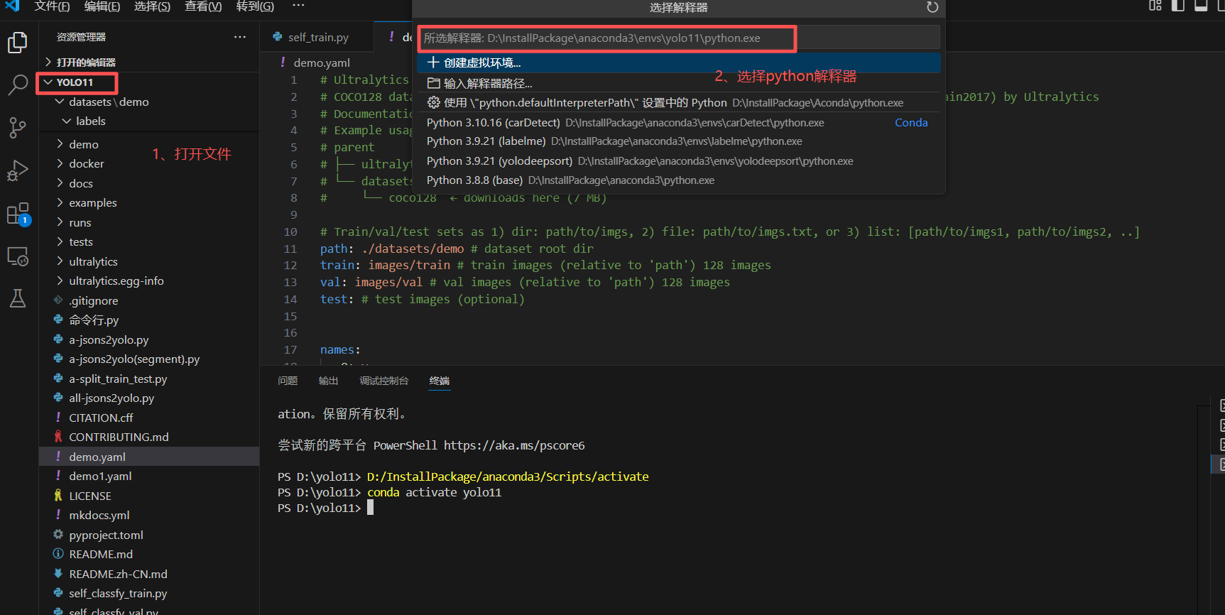Expand the demo folder
This screenshot has width=1225, height=615.
[149, 144]
